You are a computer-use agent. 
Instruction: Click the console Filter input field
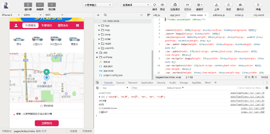tap(148, 88)
